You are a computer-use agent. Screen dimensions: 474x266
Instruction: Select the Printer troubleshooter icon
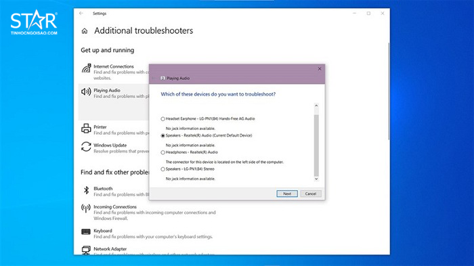click(x=86, y=129)
